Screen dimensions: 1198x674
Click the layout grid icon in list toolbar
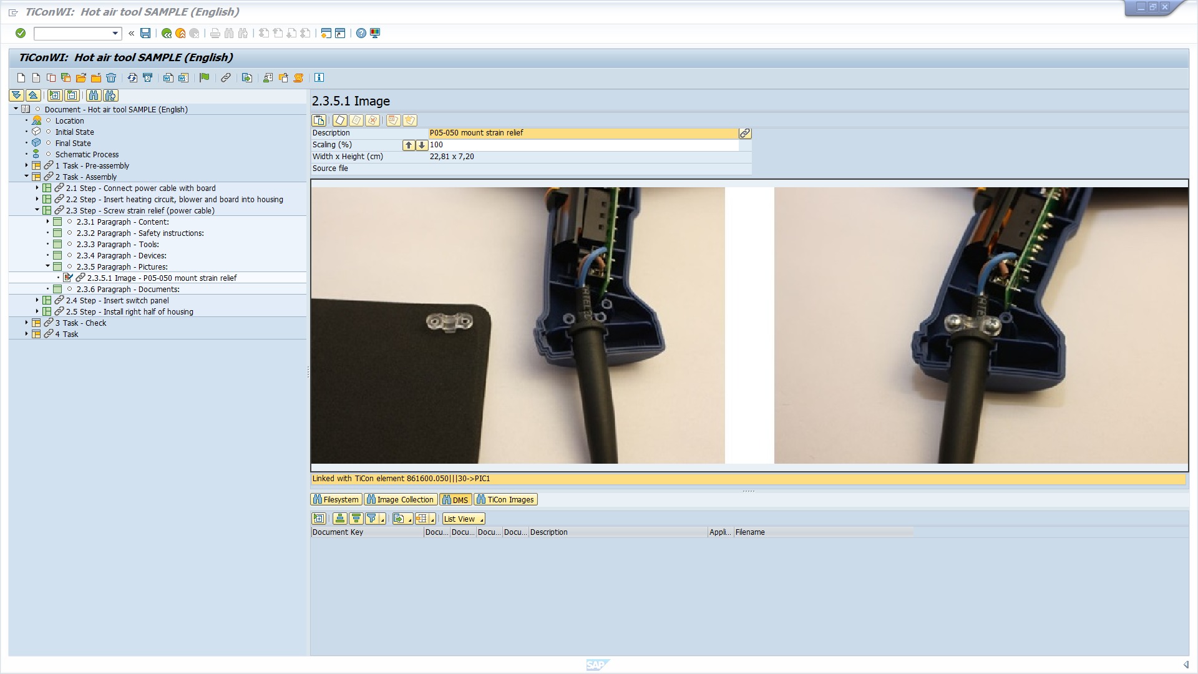[422, 519]
